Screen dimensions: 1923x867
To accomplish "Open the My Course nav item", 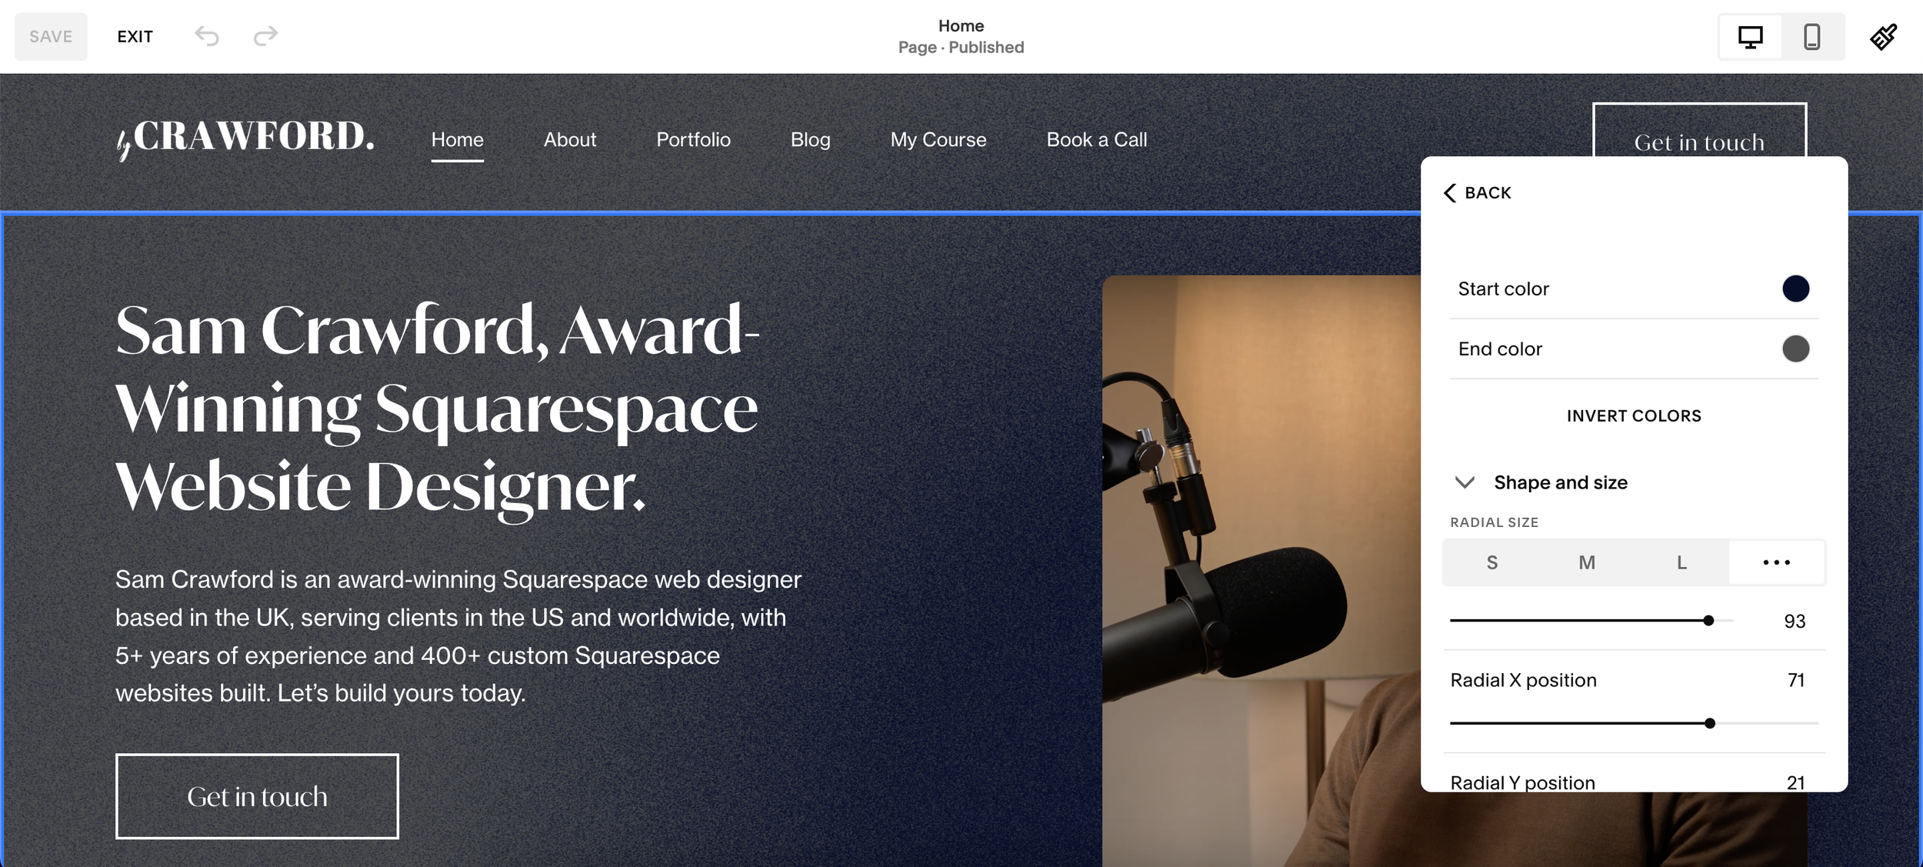I will tap(938, 139).
